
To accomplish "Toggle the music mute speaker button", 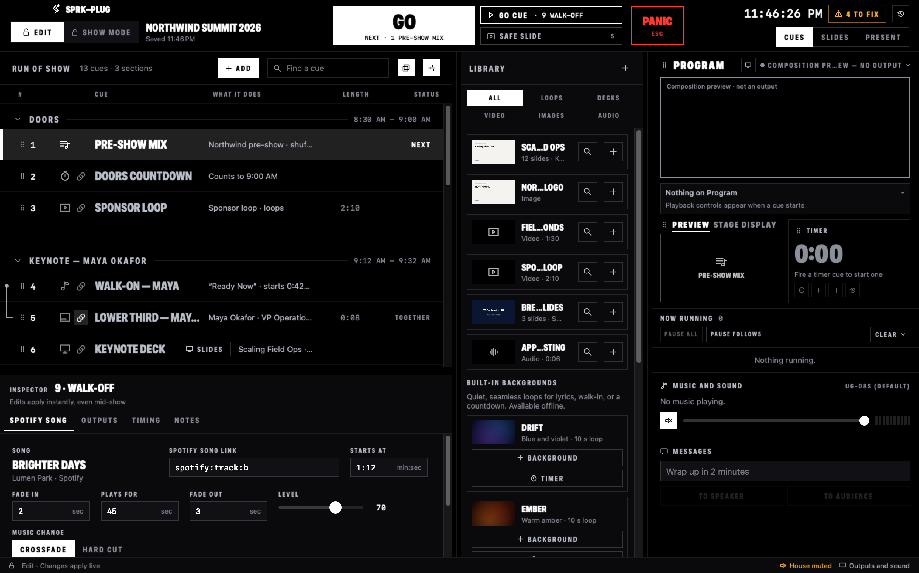I will point(669,421).
